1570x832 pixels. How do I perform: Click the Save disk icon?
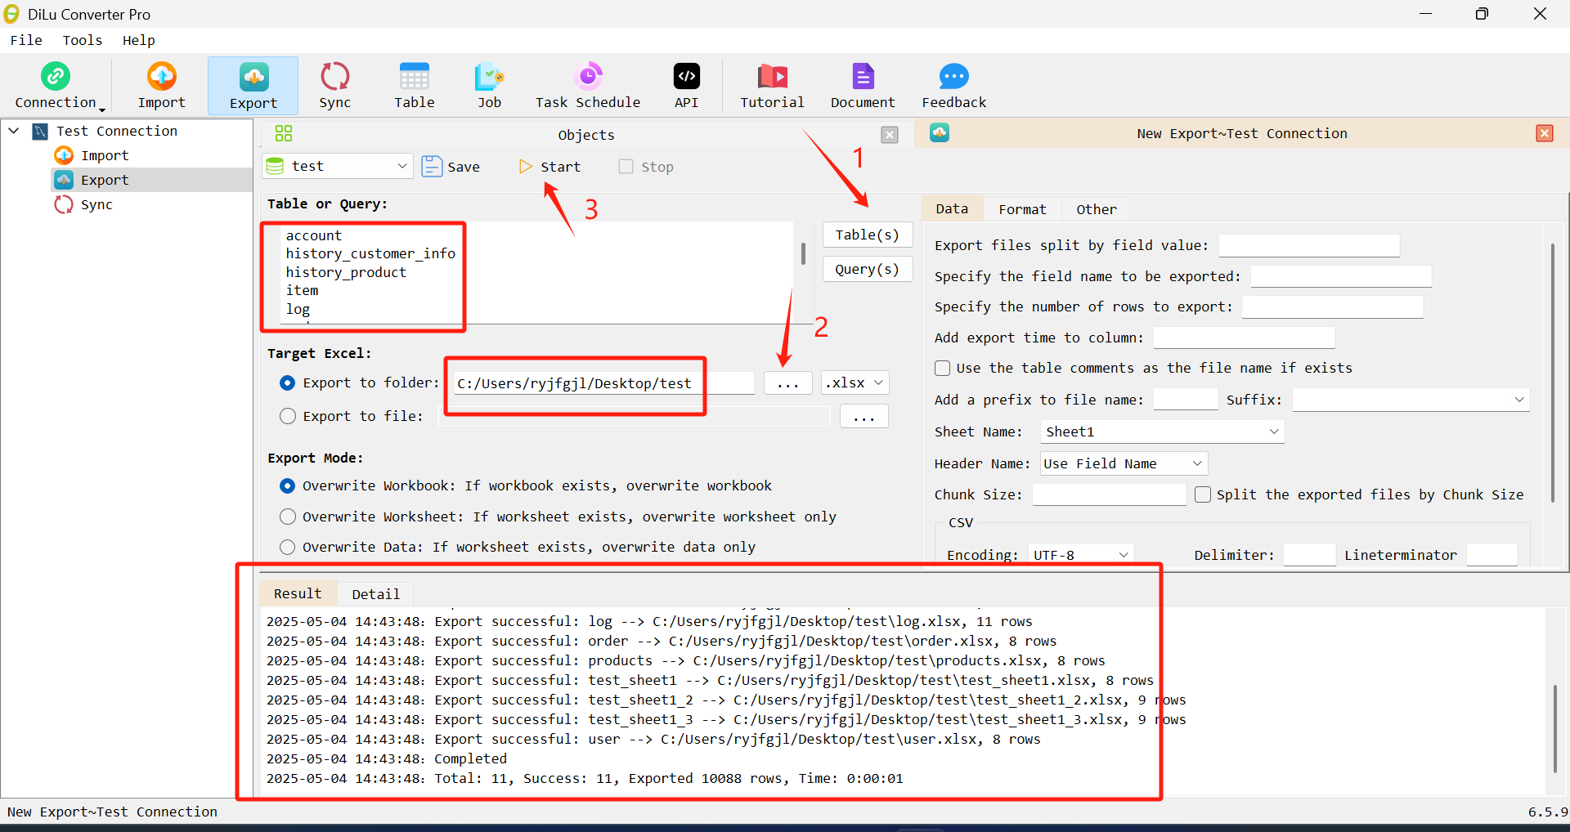432,167
